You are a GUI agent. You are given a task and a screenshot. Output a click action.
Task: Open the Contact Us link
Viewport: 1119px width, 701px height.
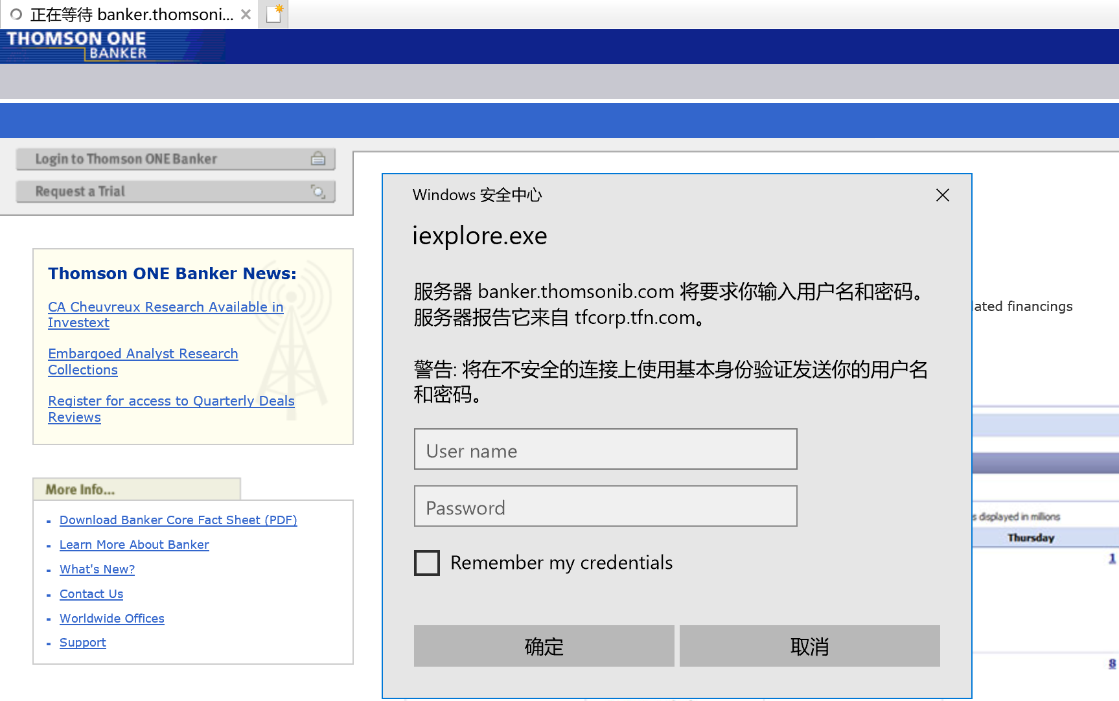click(91, 594)
